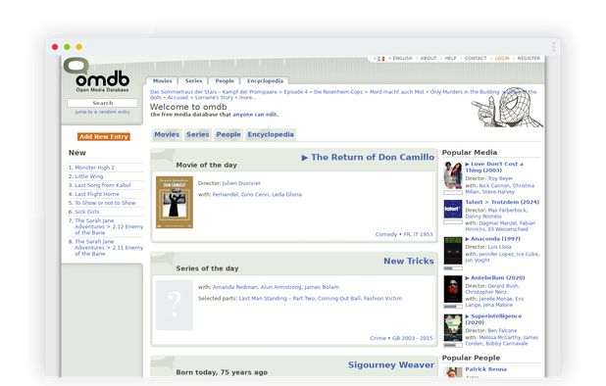Open director Julien Duvivier link
Screen dimensions: 606x386
241,183
